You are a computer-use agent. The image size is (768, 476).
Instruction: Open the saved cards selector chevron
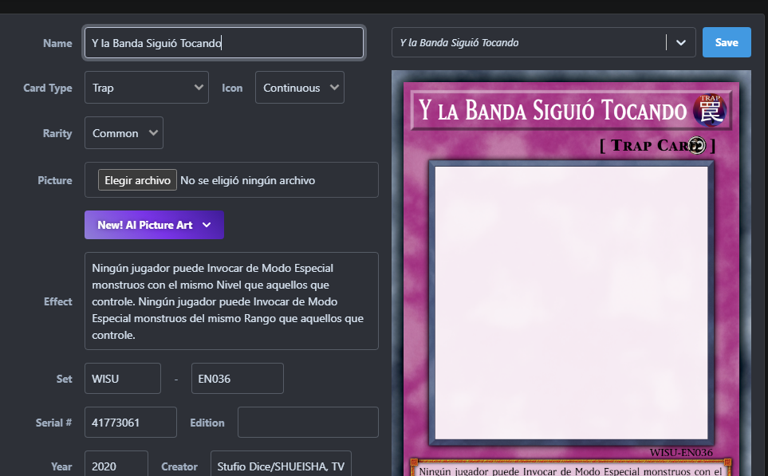[681, 42]
